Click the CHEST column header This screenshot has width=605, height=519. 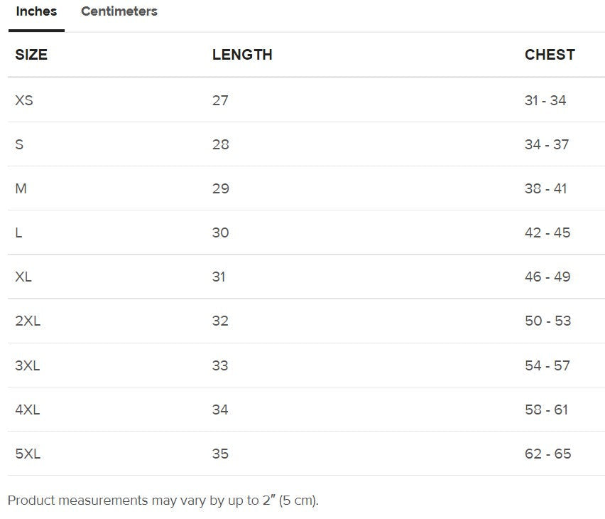click(550, 55)
